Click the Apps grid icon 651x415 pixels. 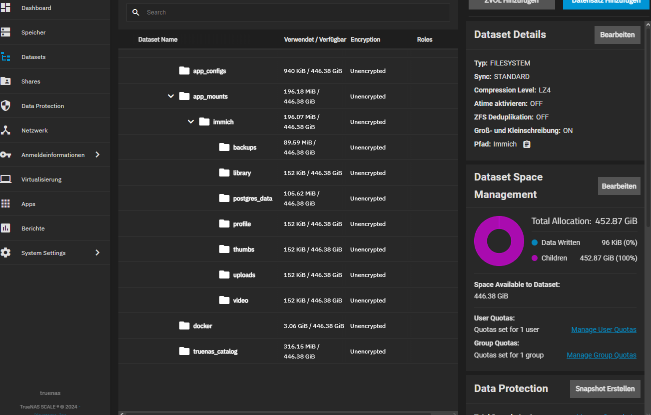[5, 204]
